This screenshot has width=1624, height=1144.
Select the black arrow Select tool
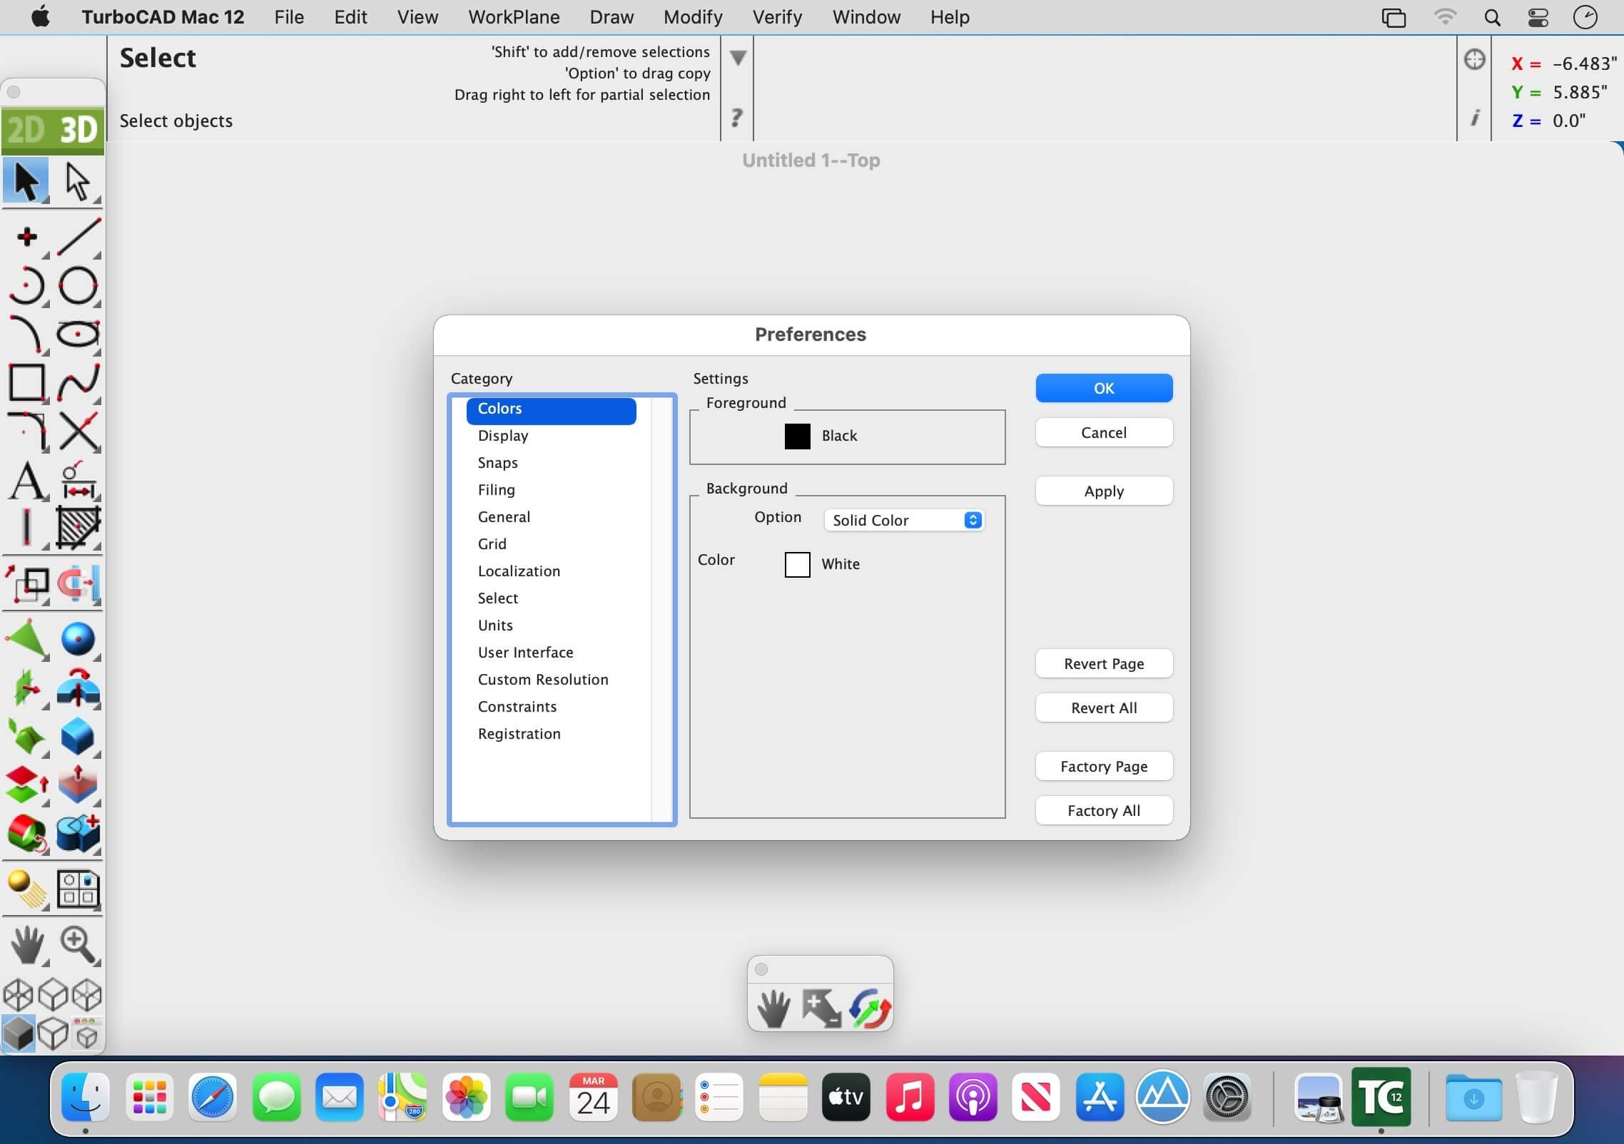[x=26, y=182]
